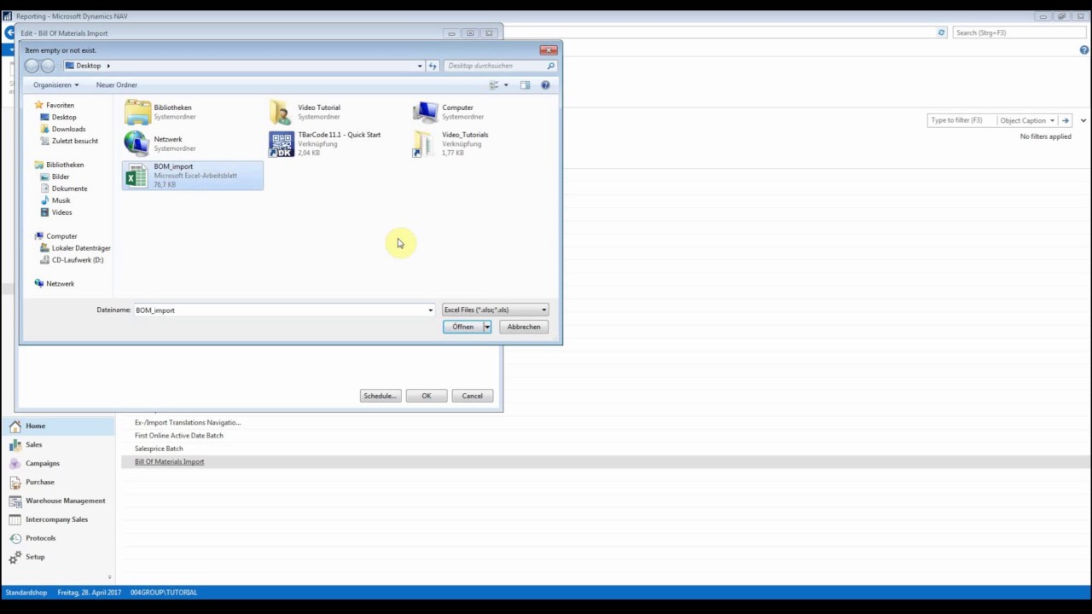The height and width of the screenshot is (614, 1092).
Task: Select Lokaler Datenträger in the tree
Action: pos(81,248)
